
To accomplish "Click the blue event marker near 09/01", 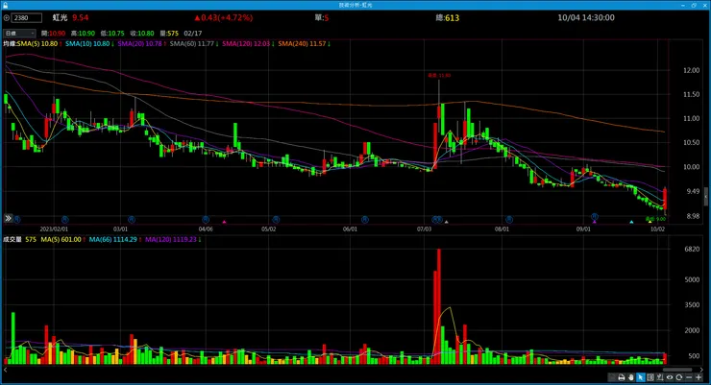I will 595,216.
